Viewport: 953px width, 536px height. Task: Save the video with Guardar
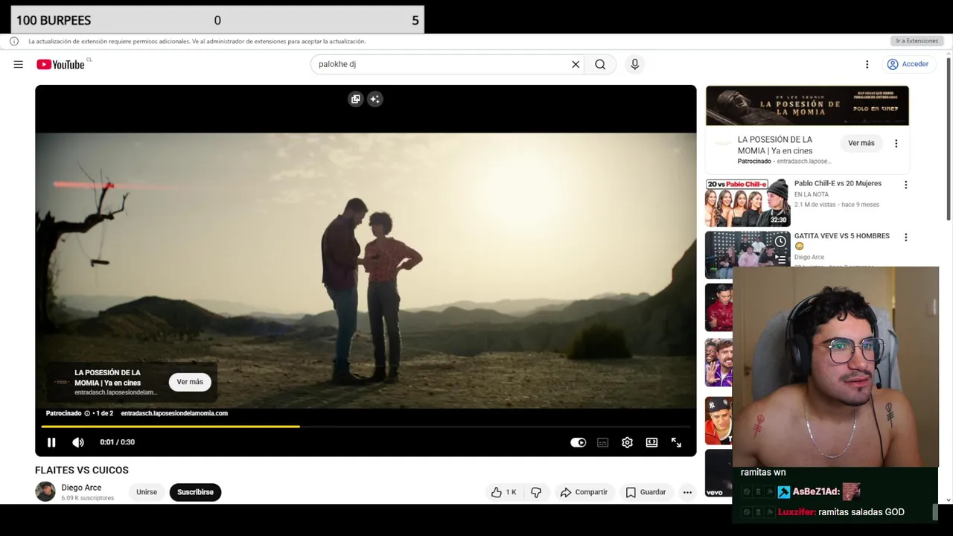click(646, 492)
